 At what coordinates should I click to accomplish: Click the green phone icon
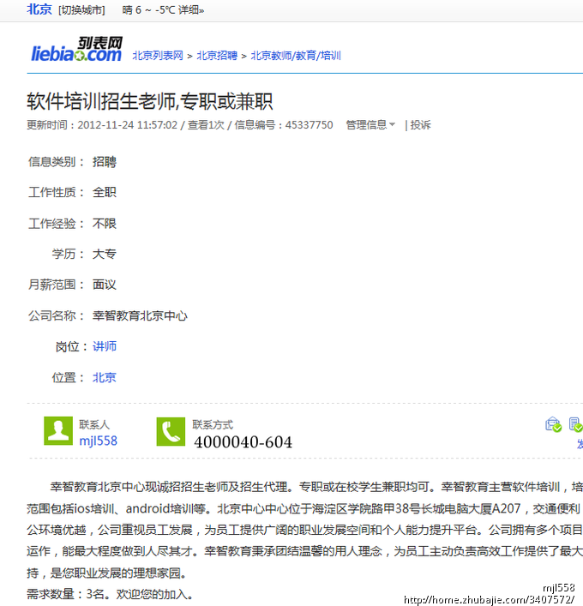point(171,431)
